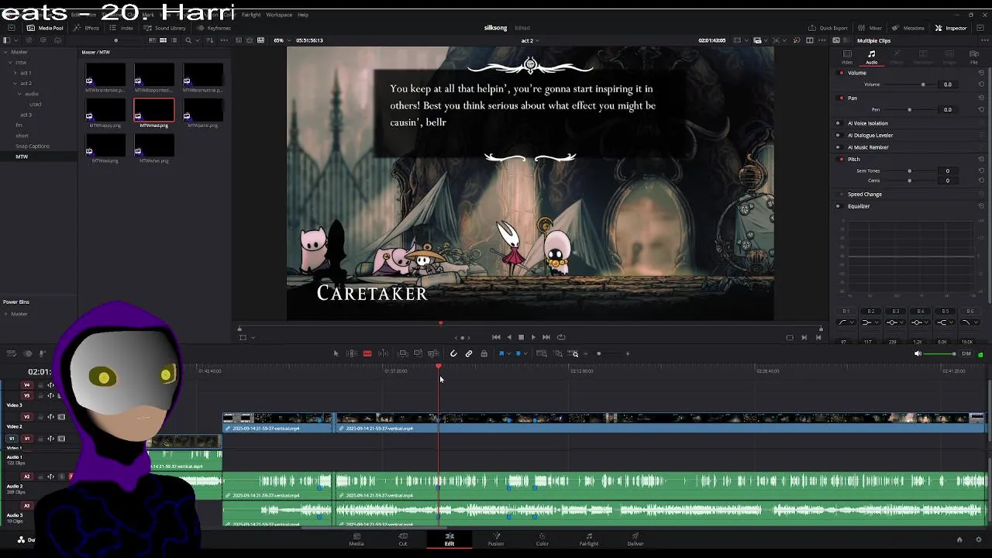992x558 pixels.
Task: Open the Effects panel
Action: coord(87,28)
